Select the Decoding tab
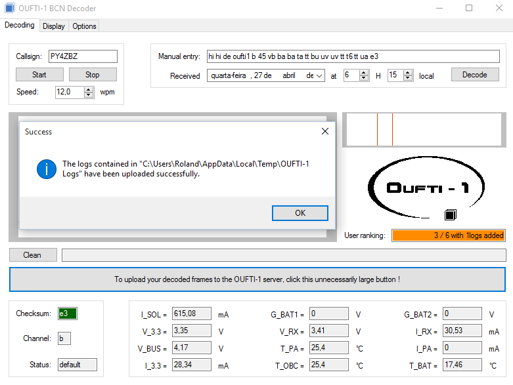 (x=20, y=26)
